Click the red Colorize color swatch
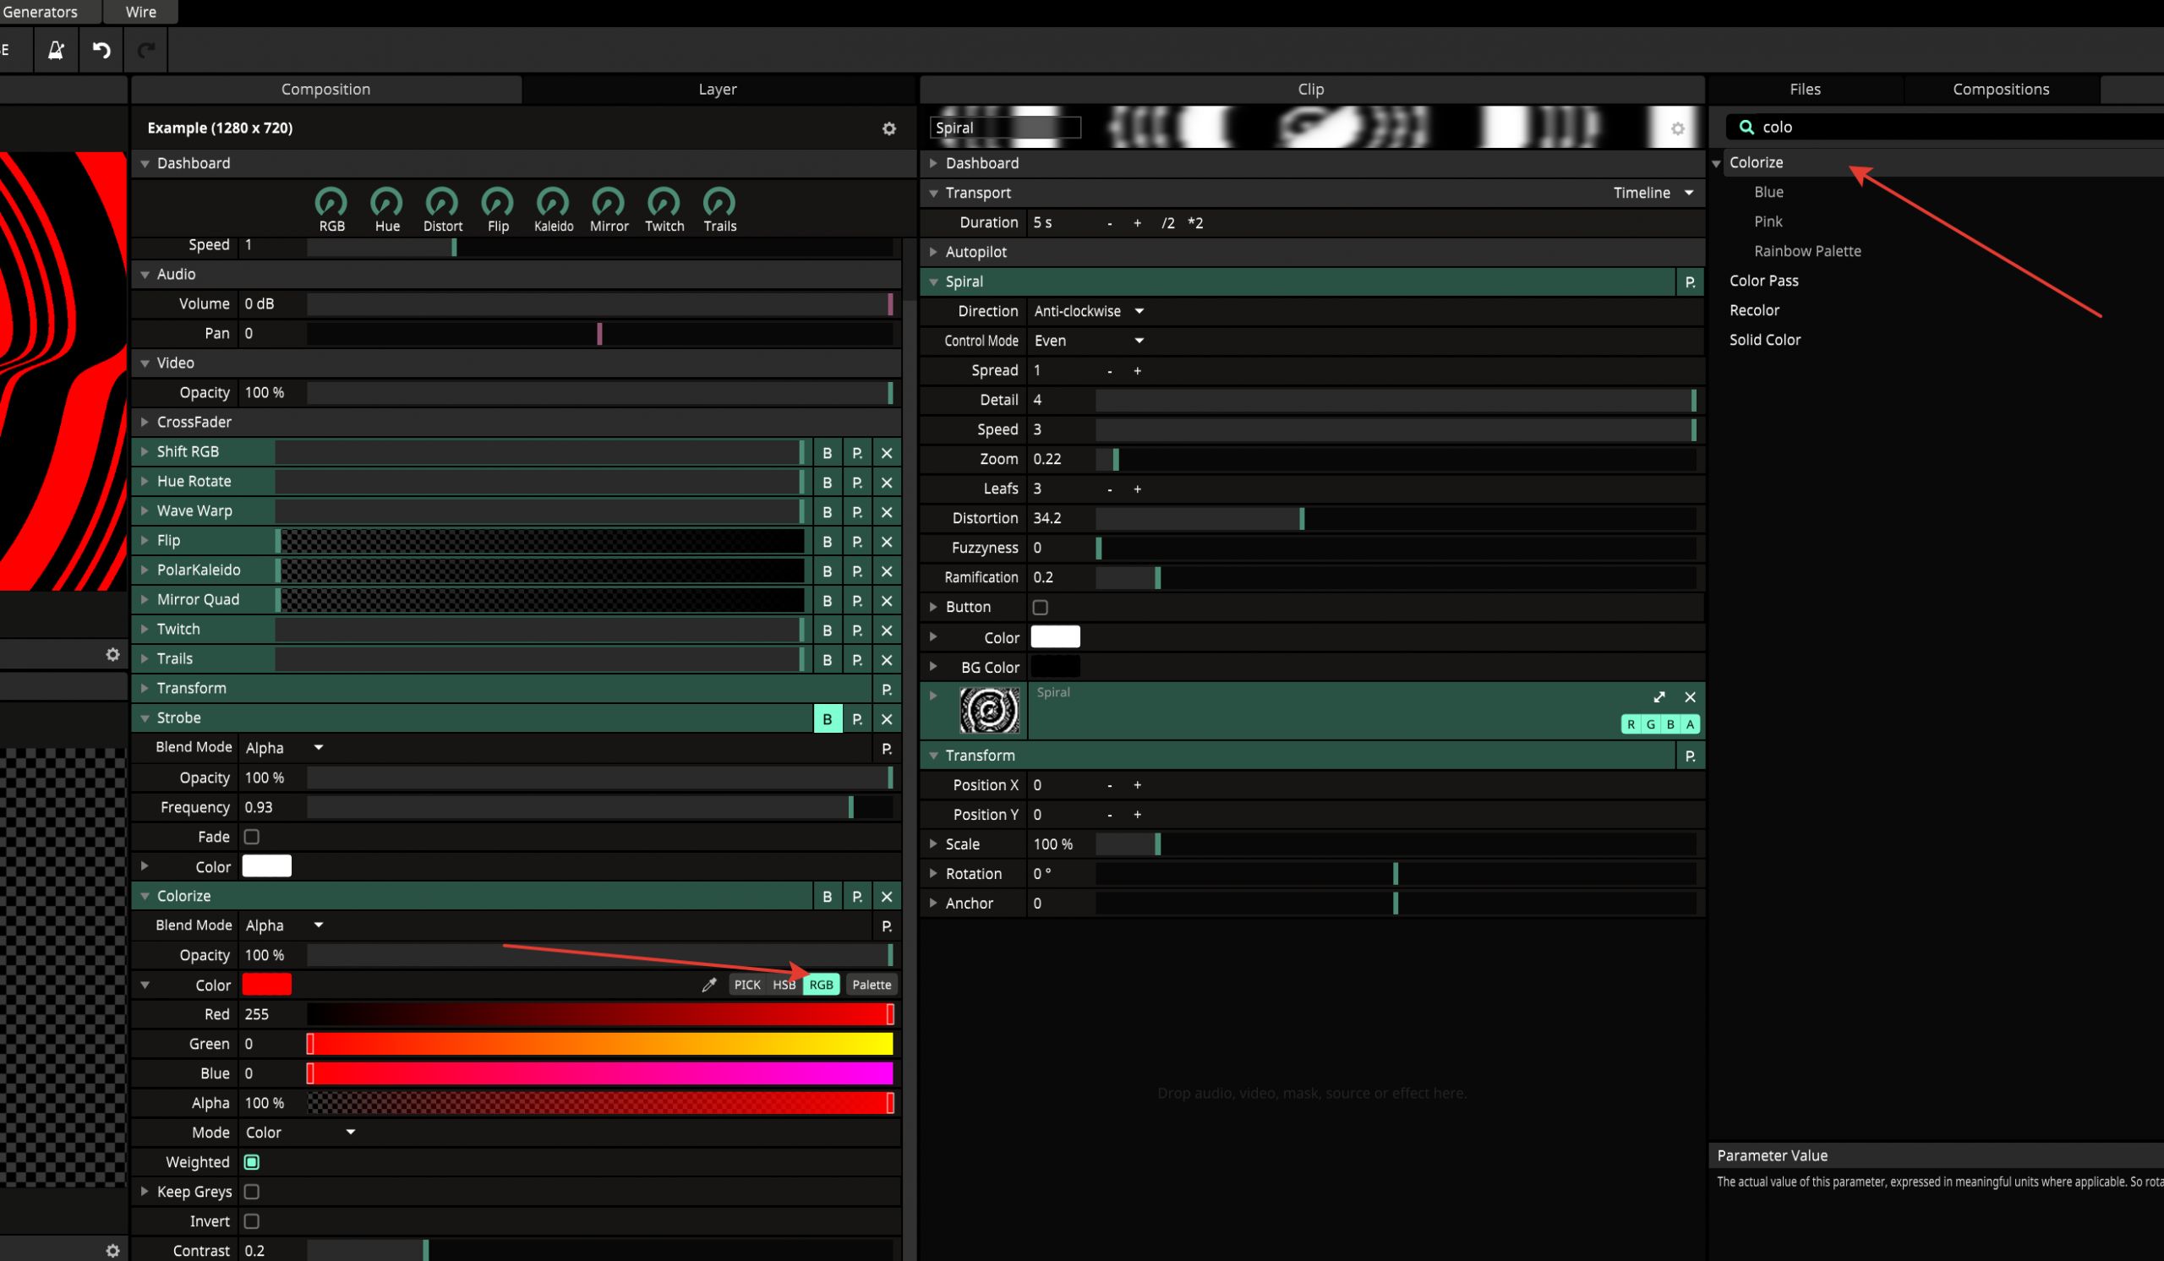The height and width of the screenshot is (1261, 2164). coord(267,985)
